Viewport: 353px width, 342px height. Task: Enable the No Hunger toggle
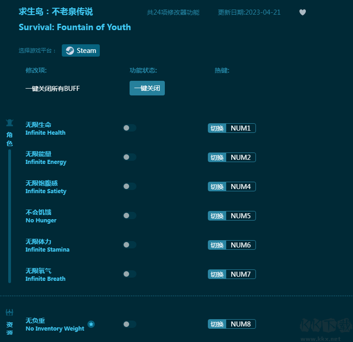pyautogui.click(x=130, y=216)
